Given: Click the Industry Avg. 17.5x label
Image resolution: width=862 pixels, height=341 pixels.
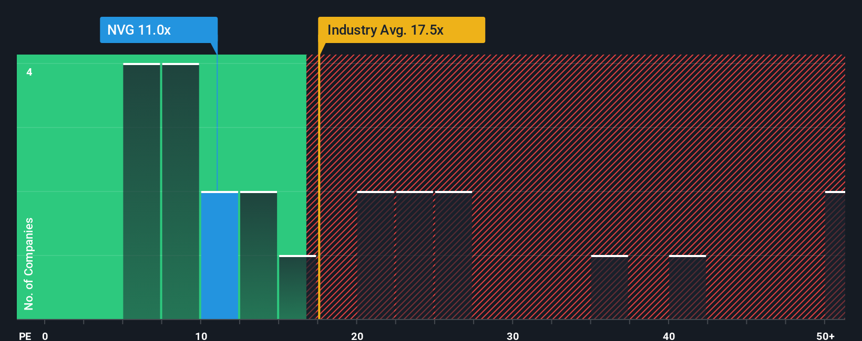Looking at the screenshot, I should tap(402, 30).
